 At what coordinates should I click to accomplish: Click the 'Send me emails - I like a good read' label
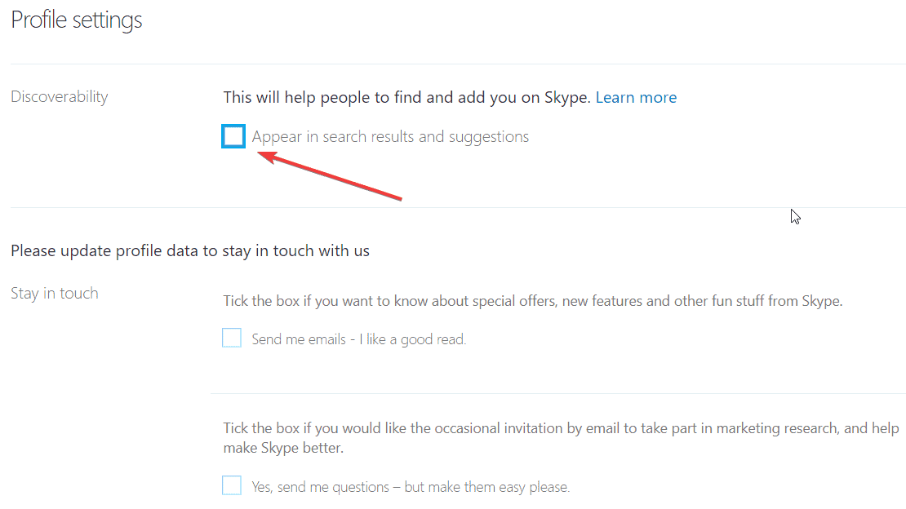pos(359,339)
